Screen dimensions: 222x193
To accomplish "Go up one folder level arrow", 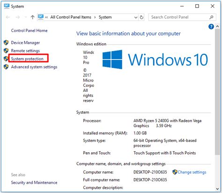I will click(32, 17).
